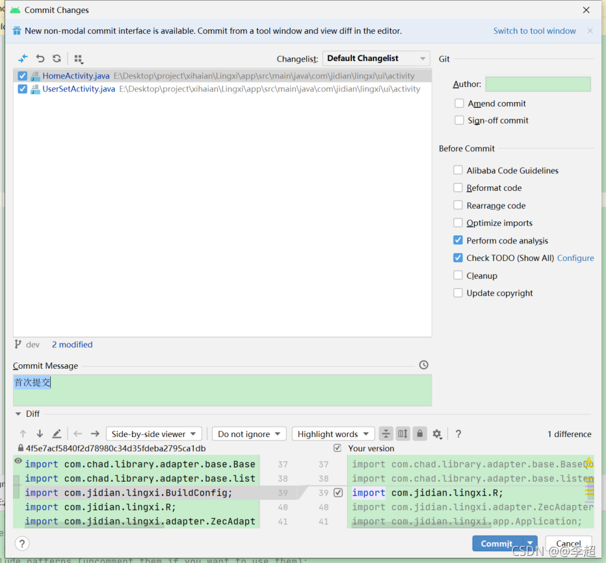Image resolution: width=606 pixels, height=563 pixels.
Task: Enable Sign-off commit checkbox
Action: click(459, 120)
